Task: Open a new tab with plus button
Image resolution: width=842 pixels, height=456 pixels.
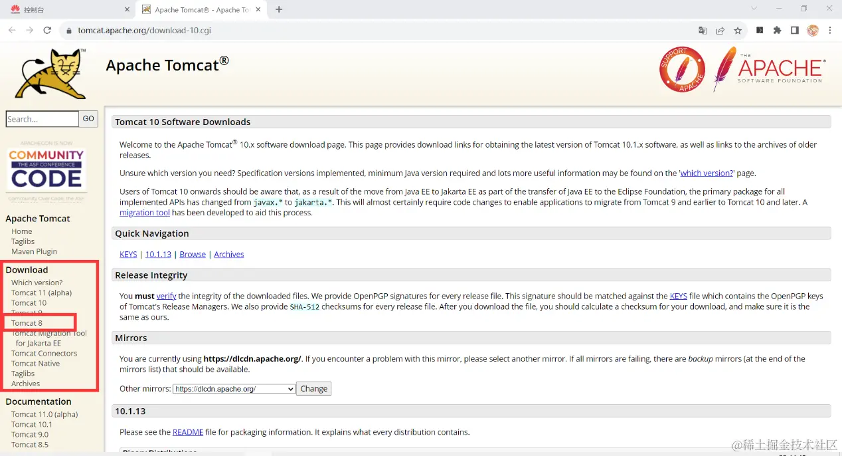Action: click(x=279, y=9)
